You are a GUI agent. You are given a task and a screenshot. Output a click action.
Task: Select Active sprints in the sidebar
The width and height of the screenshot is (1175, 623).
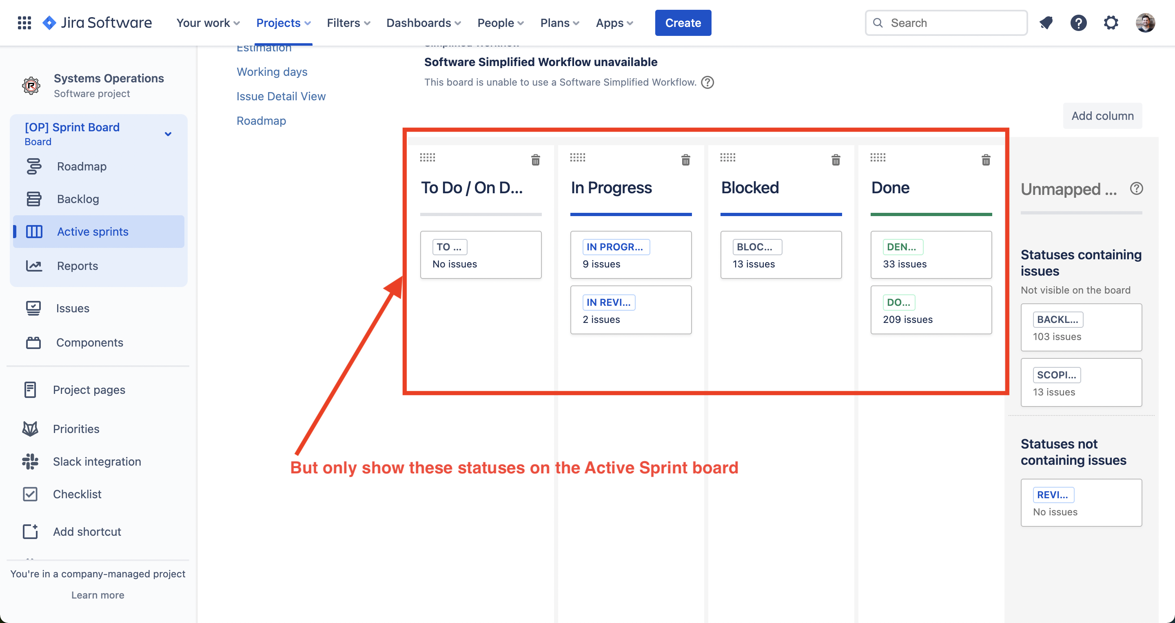click(x=98, y=232)
